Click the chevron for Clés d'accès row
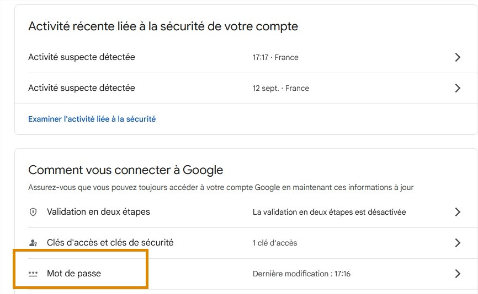478x294 pixels. [x=457, y=243]
